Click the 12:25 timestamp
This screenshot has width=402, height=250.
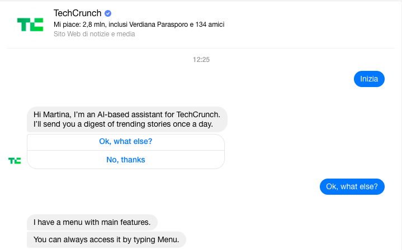(201, 59)
